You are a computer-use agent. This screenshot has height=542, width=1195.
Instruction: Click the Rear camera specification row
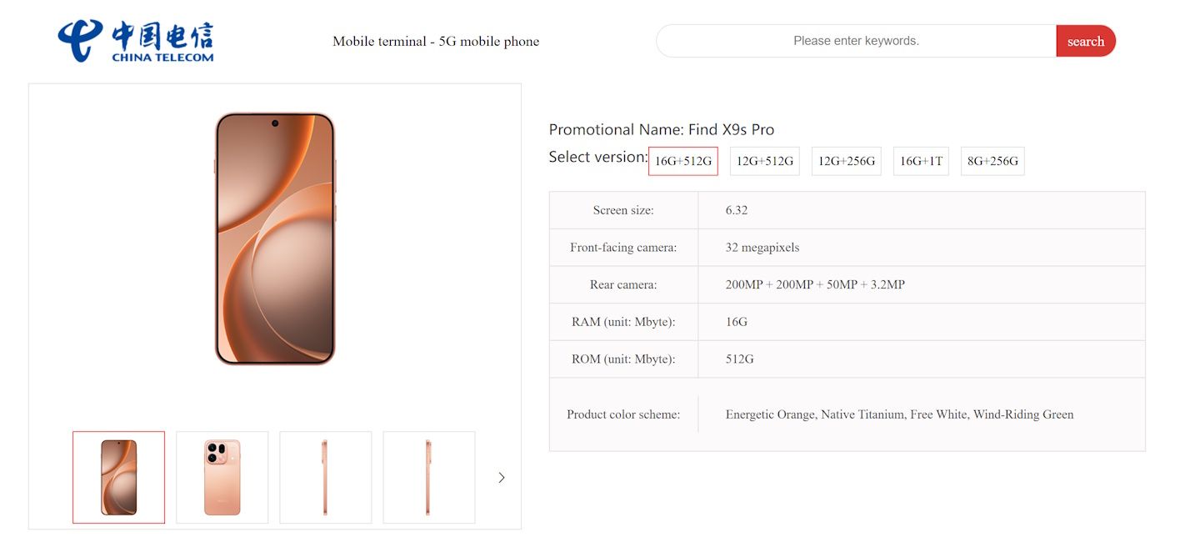[x=846, y=284]
